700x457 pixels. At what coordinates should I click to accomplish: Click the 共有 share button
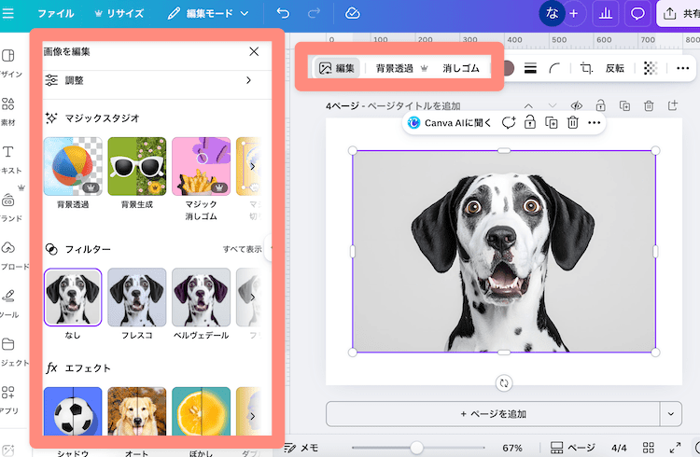click(x=679, y=14)
